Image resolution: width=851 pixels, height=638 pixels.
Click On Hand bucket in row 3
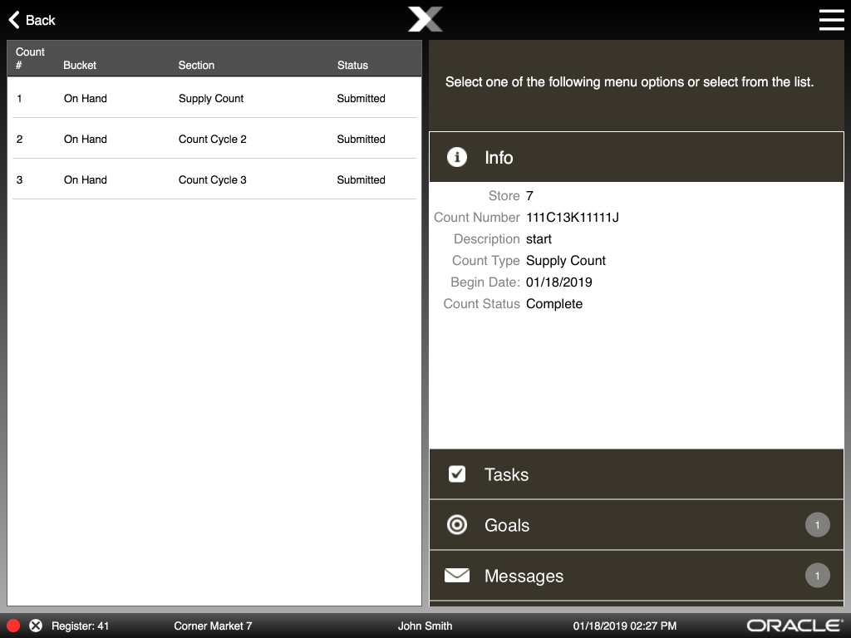86,179
